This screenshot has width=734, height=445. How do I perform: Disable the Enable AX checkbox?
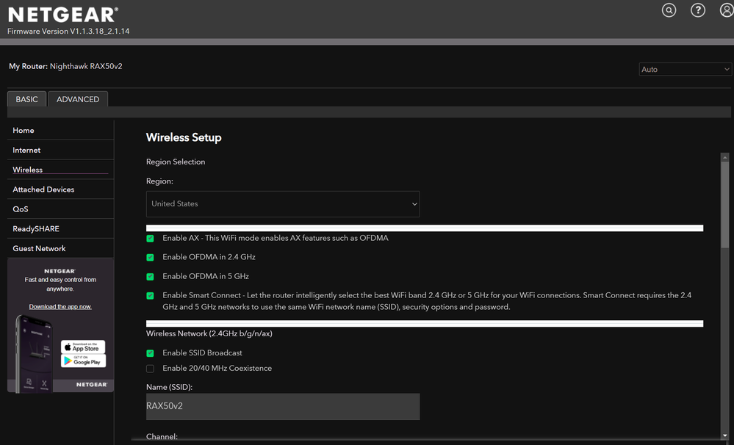pos(151,239)
